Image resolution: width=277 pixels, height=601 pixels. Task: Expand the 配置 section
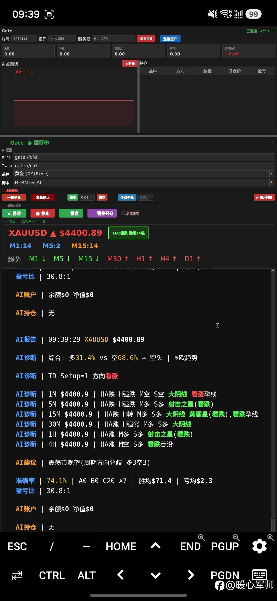[7, 150]
